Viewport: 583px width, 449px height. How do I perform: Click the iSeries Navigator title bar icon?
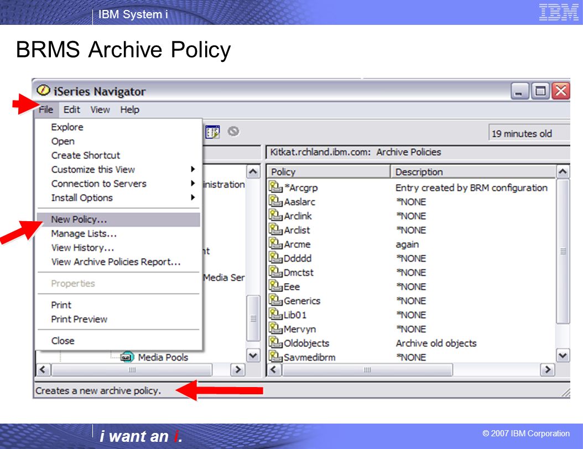43,90
